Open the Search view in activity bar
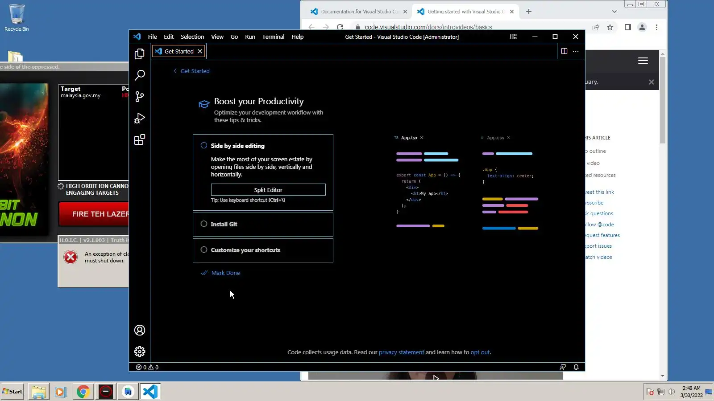The width and height of the screenshot is (714, 401). (140, 75)
